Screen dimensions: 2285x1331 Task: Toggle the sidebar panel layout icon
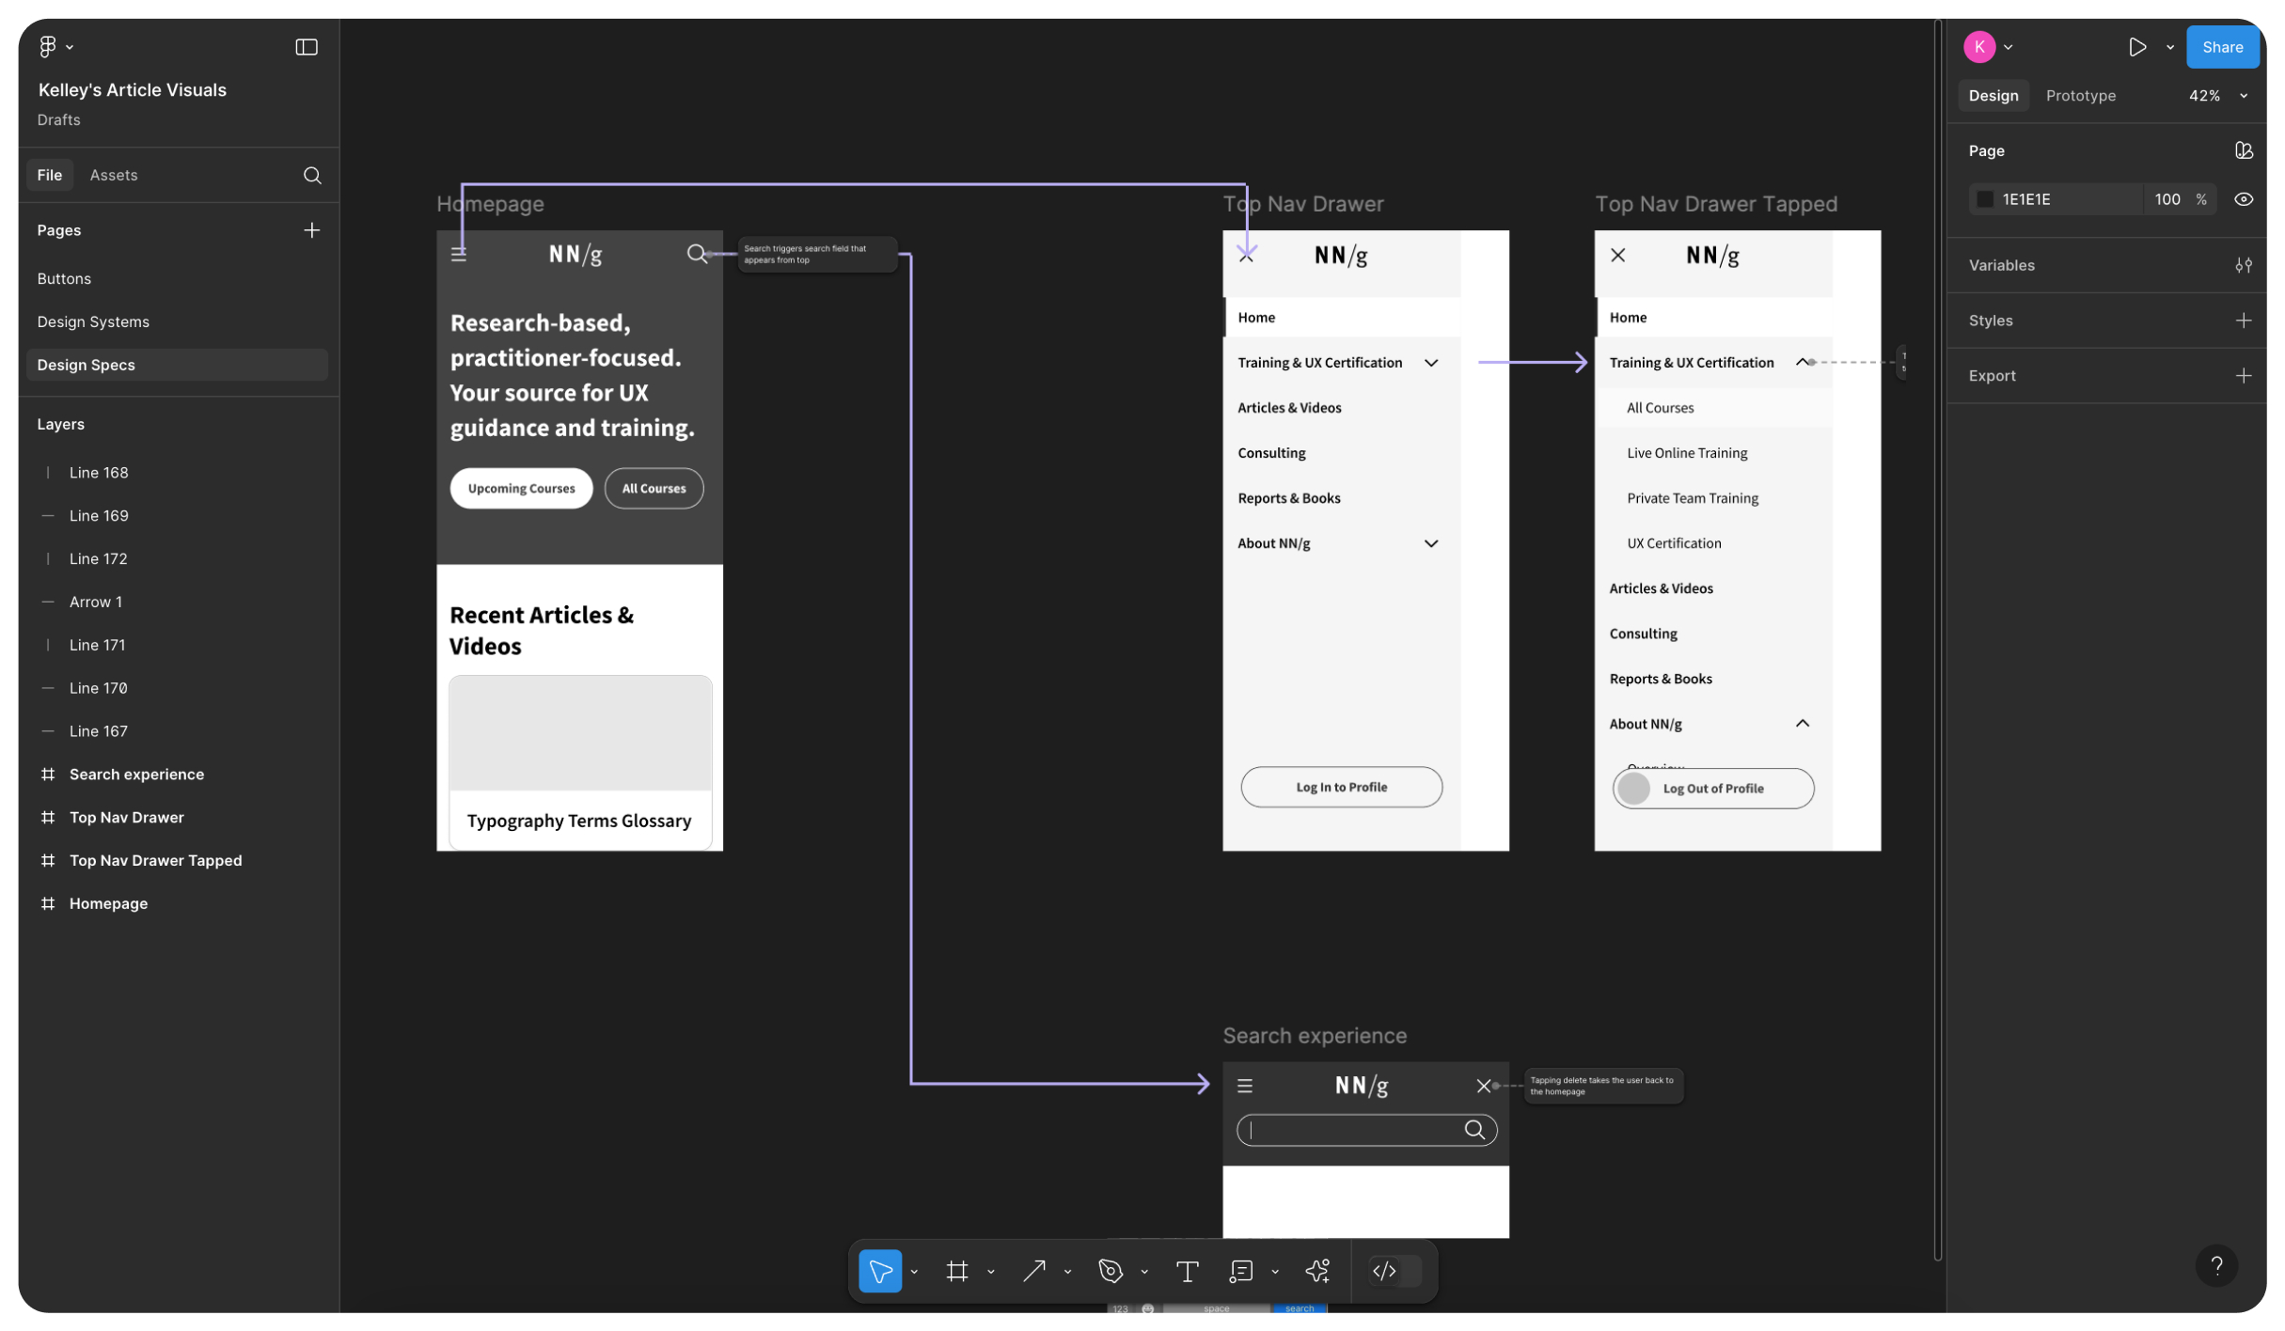307,47
